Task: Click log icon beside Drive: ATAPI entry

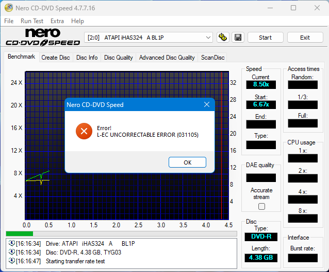Action: [11, 243]
